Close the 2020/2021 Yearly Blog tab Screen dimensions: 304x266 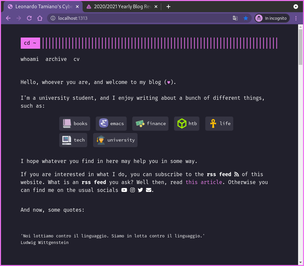156,7
